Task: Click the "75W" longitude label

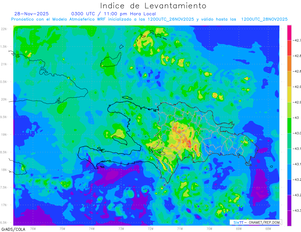Action: [x=62, y=228]
